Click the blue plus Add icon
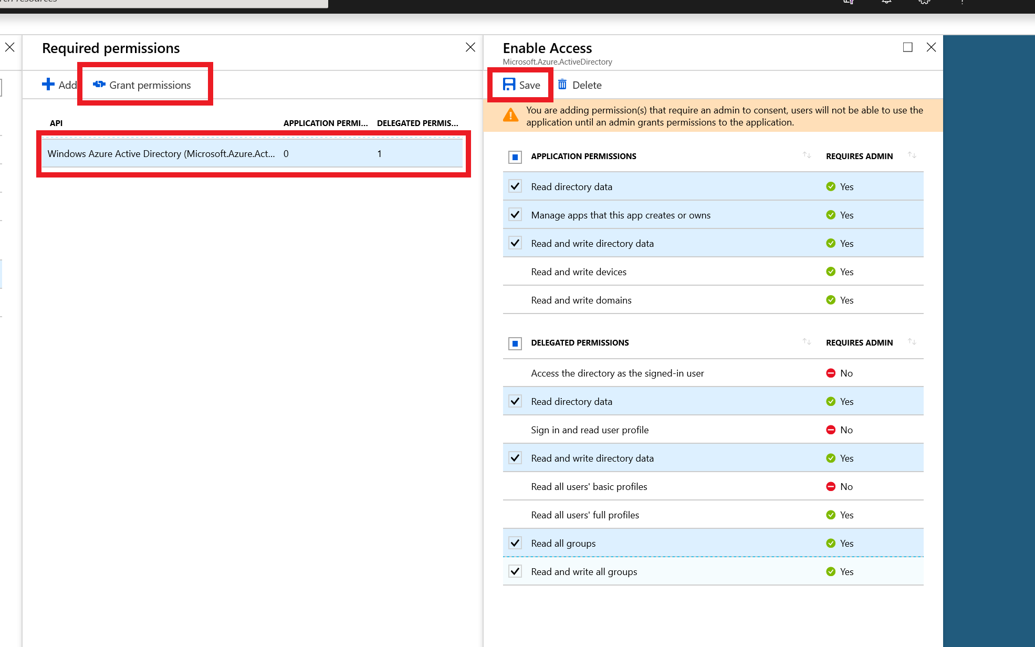 (48, 85)
